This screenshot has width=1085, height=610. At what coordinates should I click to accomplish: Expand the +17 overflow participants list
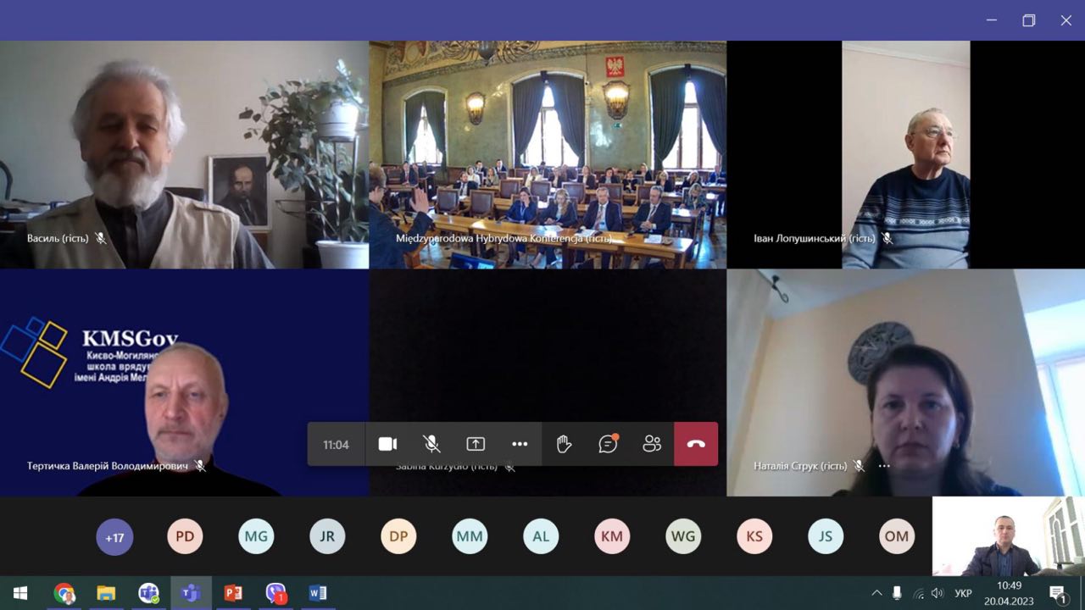114,536
